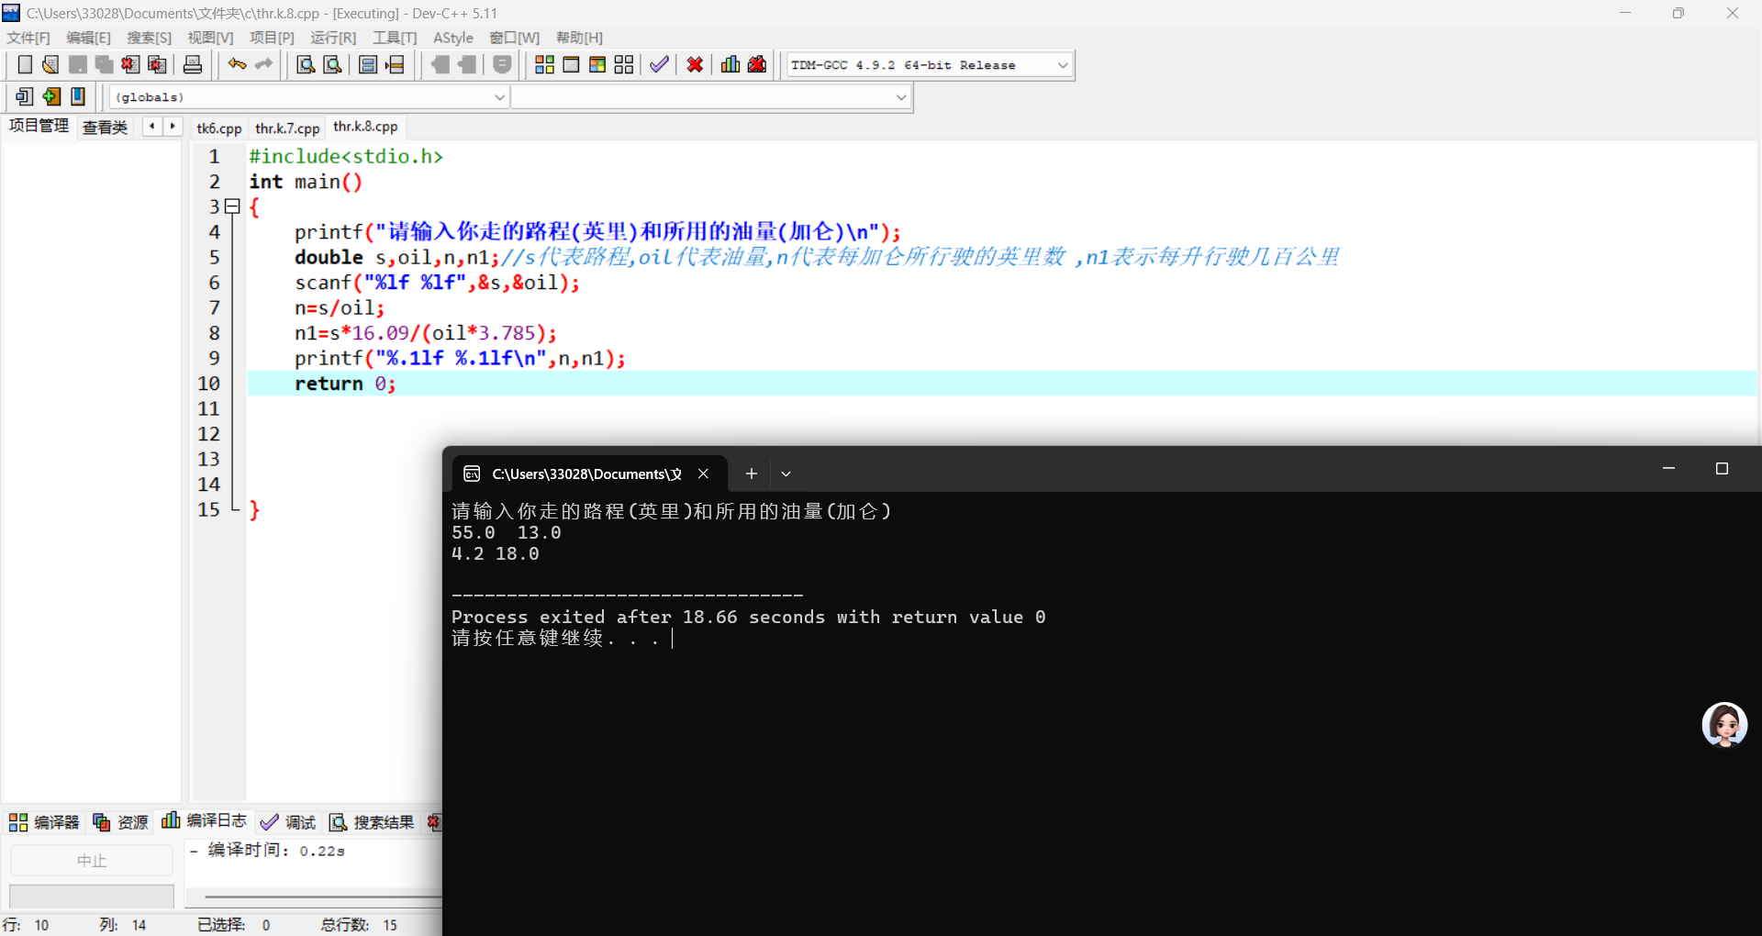Open the 编译器 bottom tab
1762x936 pixels.
pos(44,822)
